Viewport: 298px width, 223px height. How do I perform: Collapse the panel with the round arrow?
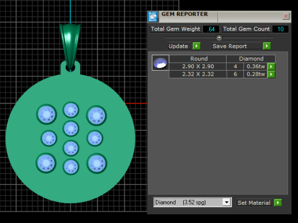[x=219, y=38]
